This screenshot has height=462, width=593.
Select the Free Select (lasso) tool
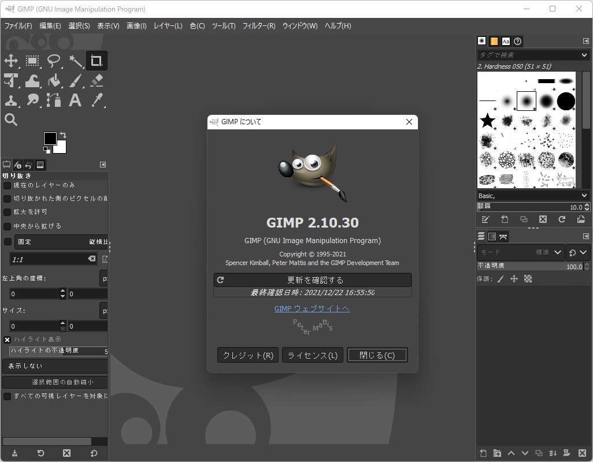(54, 61)
